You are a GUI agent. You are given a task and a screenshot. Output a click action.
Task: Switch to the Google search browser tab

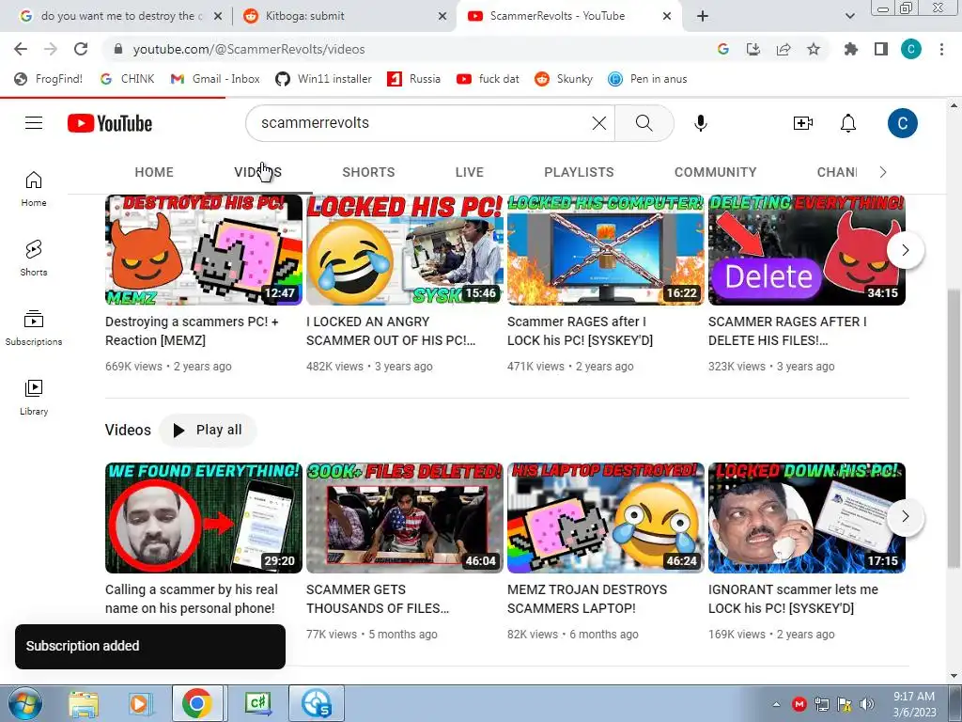point(119,16)
